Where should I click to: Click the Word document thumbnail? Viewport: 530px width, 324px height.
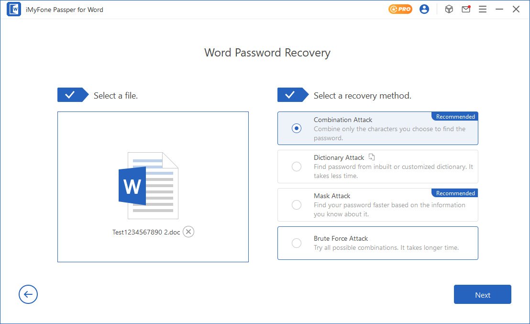pyautogui.click(x=148, y=185)
